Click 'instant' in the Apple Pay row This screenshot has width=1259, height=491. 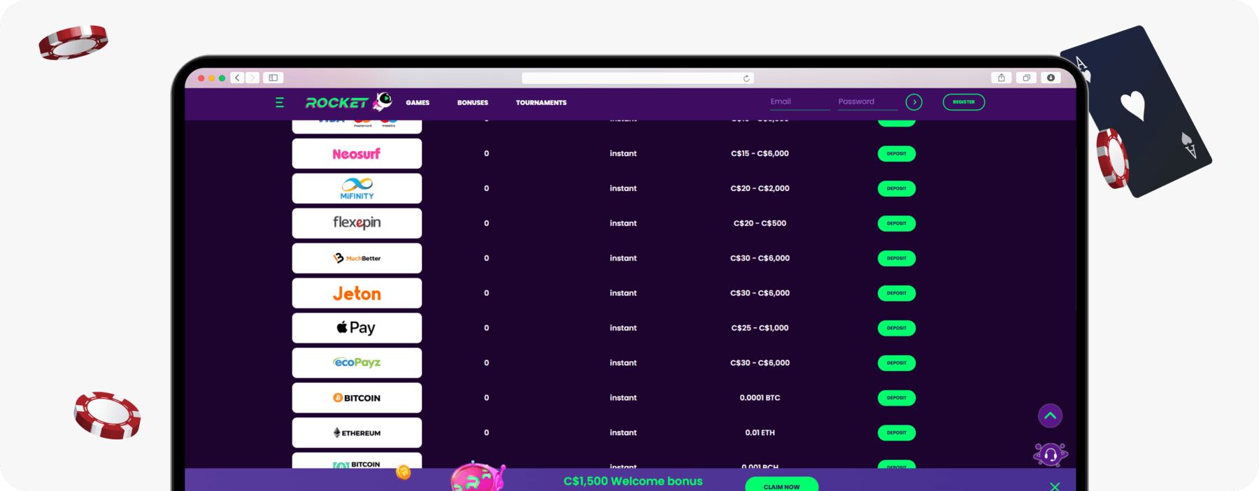click(623, 328)
